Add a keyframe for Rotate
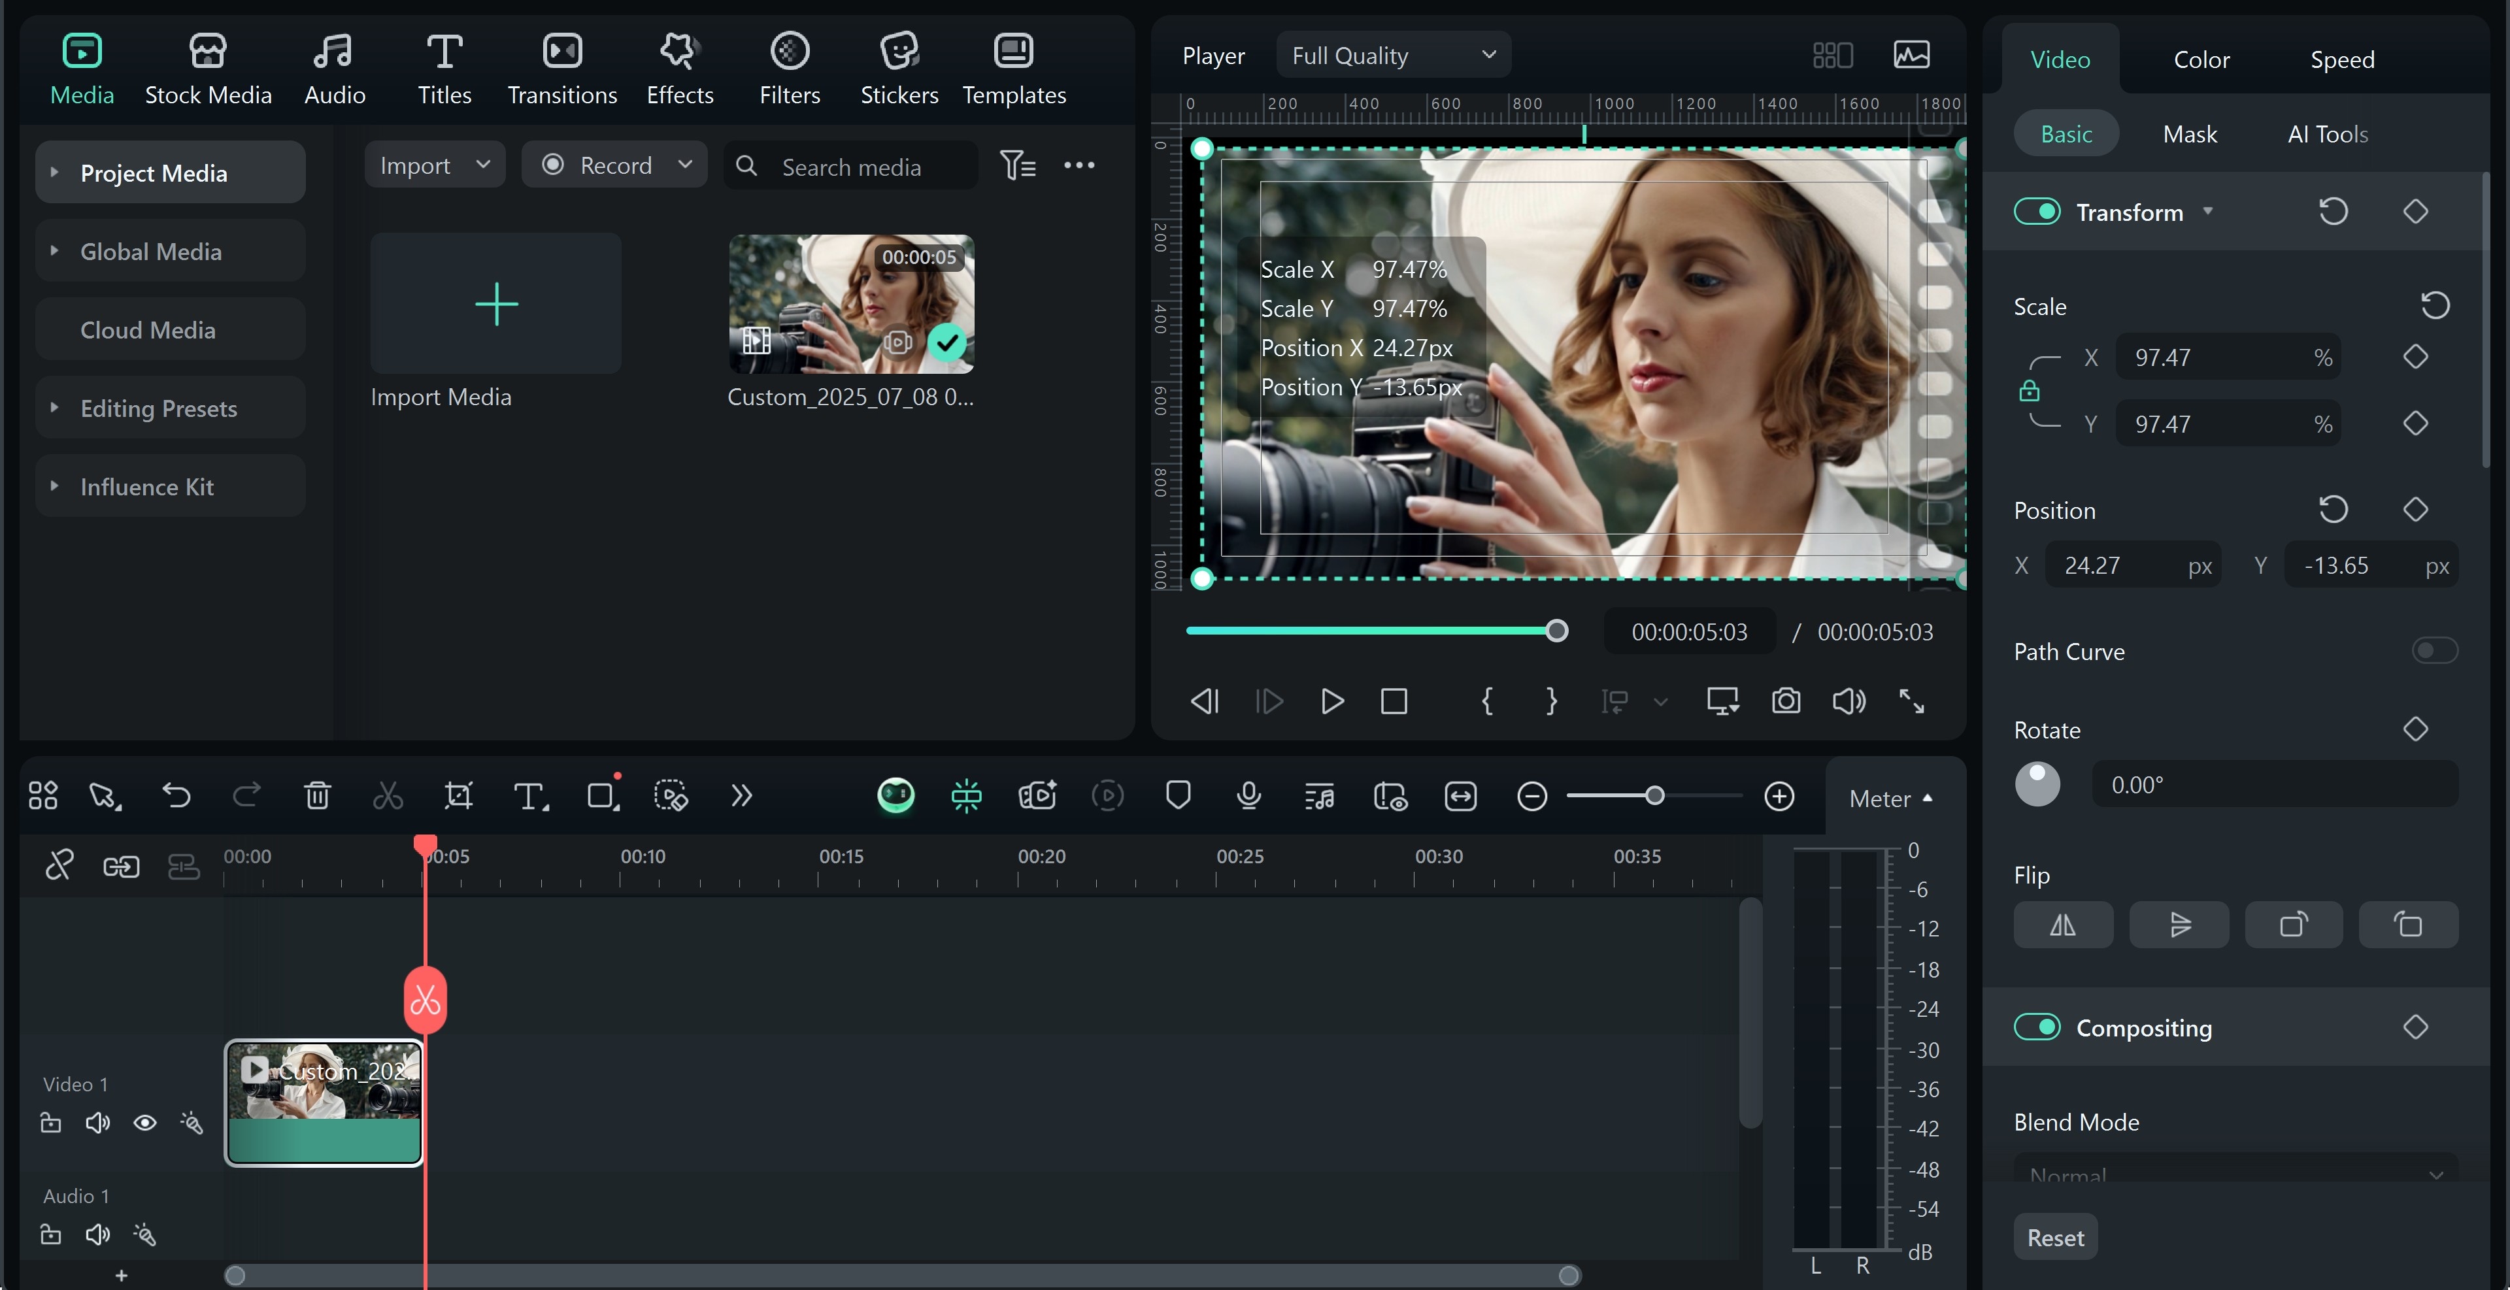 2415,729
